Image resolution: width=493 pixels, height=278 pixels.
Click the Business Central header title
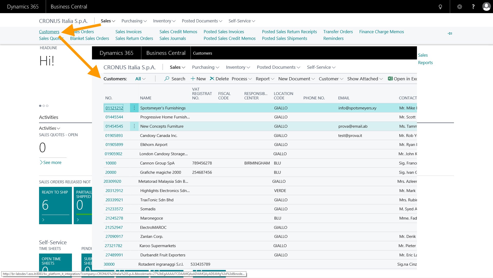pyautogui.click(x=69, y=7)
